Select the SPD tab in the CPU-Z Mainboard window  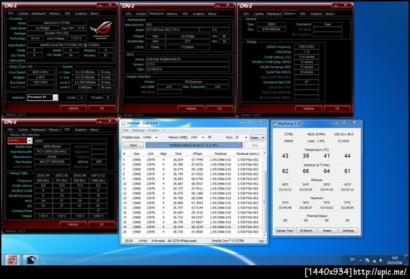coord(185,14)
